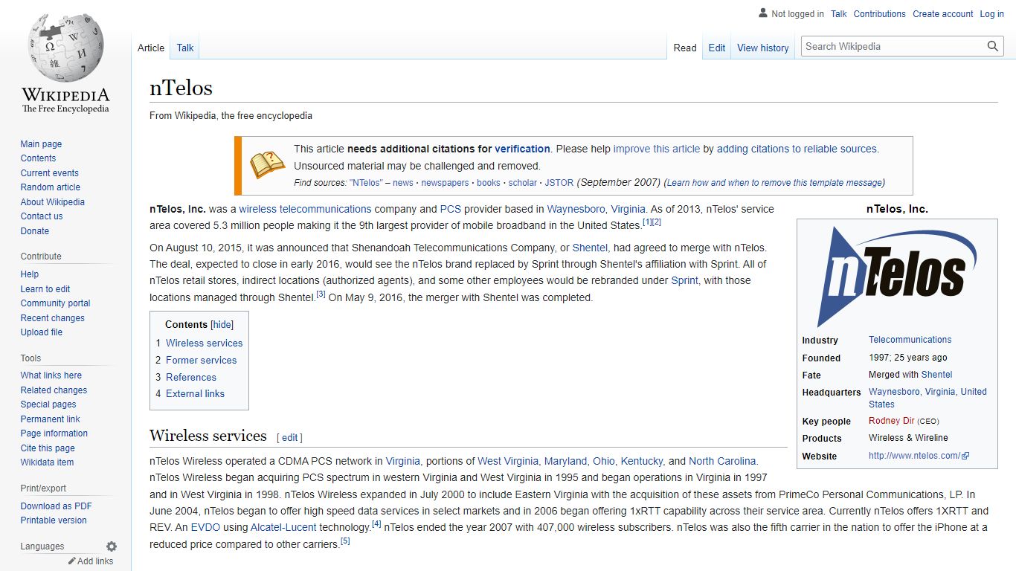Open the Wikidata item

pos(47,462)
